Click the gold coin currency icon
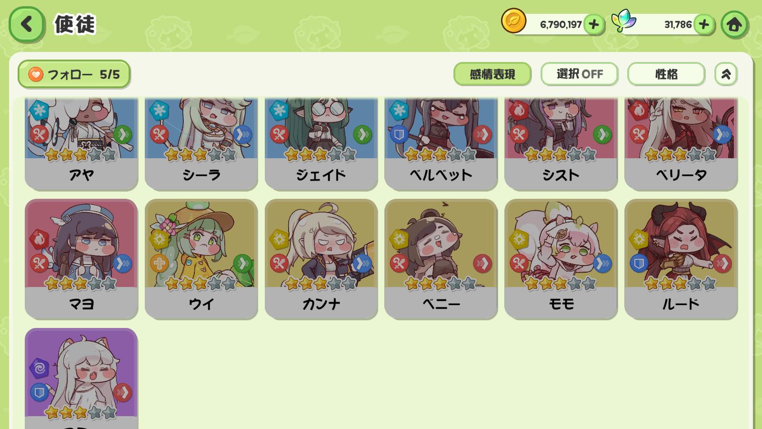Image resolution: width=762 pixels, height=429 pixels. tap(513, 21)
